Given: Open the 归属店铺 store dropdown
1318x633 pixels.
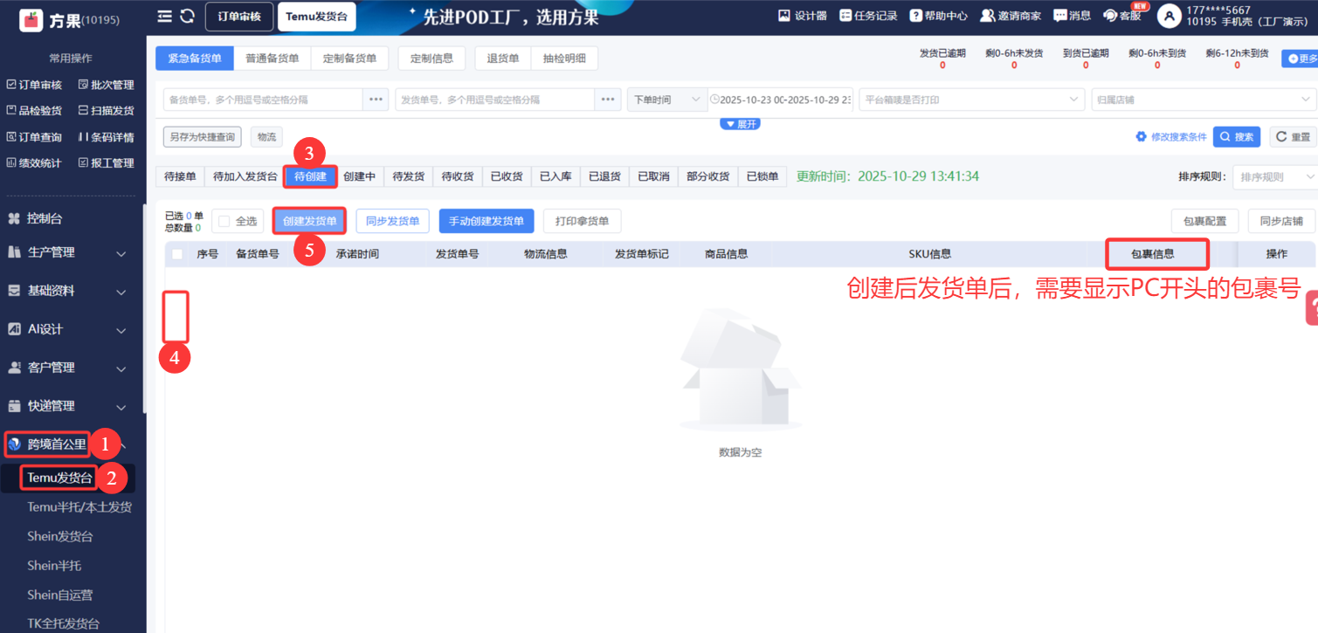Looking at the screenshot, I should point(1201,100).
